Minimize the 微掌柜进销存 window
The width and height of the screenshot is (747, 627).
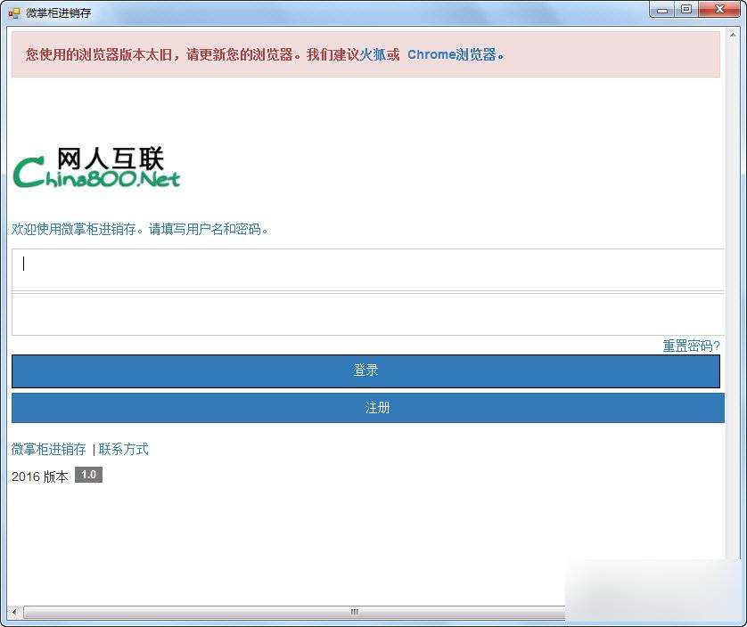(662, 10)
